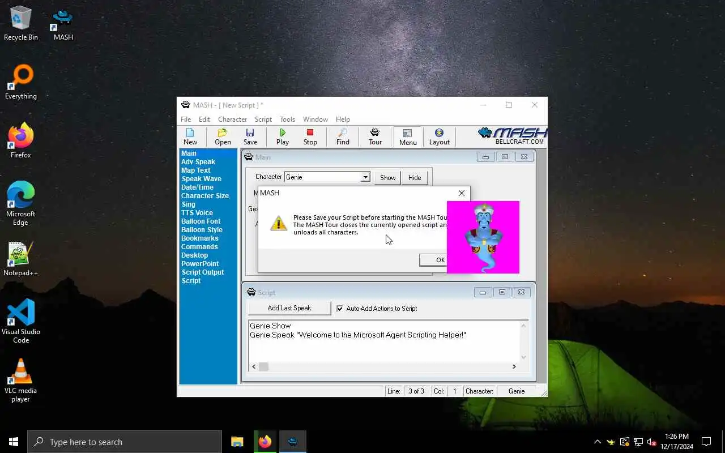Click OK in the MASH dialog

434,260
